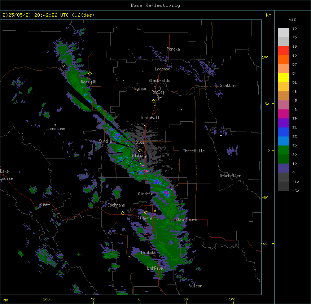The width and height of the screenshot is (311, 304).
Task: Click the yellow diamond marker beside RockyMH
Action: 90,74
